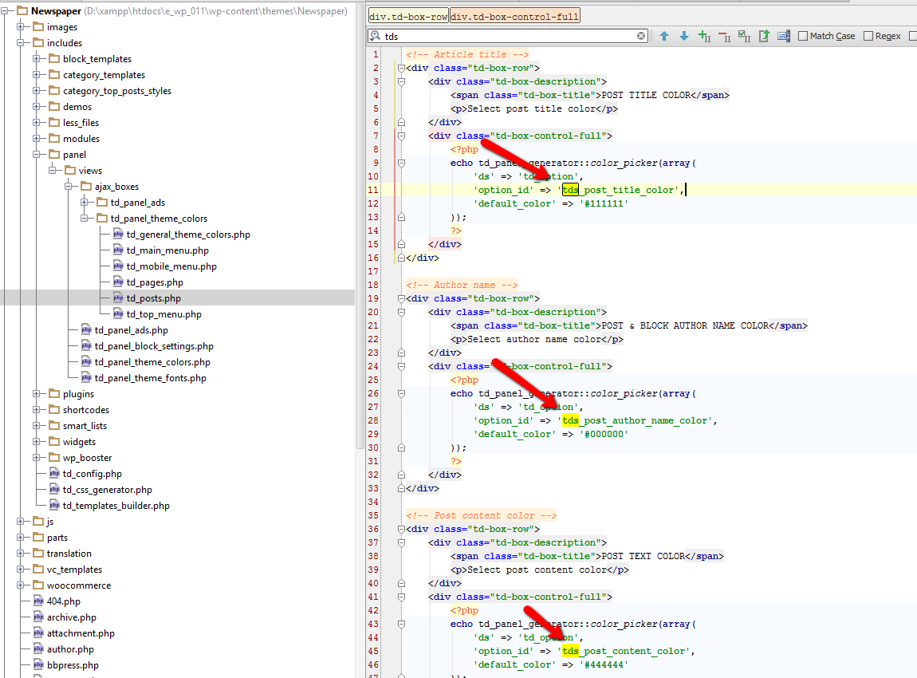The height and width of the screenshot is (678, 917).
Task: Expand the js folder node
Action: click(21, 521)
